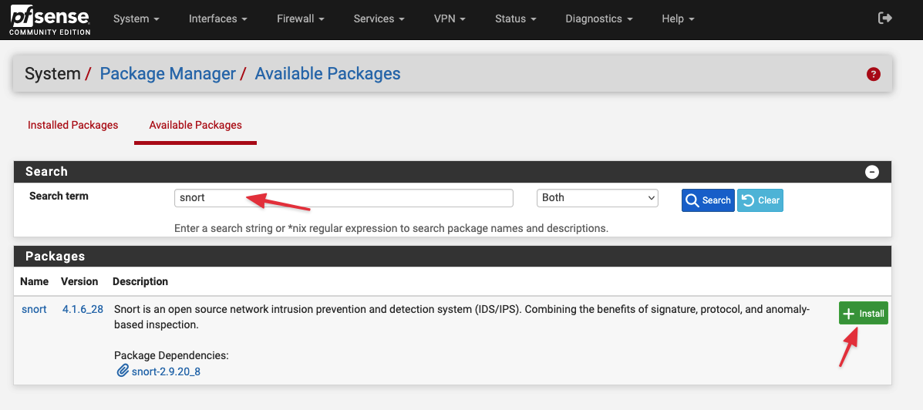Viewport: 923px width, 410px height.
Task: Expand the Services navigation menu
Action: click(379, 18)
